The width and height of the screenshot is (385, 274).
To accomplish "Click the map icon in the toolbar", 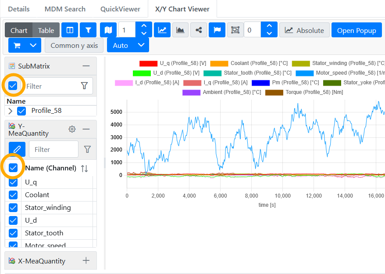I will [x=108, y=30].
